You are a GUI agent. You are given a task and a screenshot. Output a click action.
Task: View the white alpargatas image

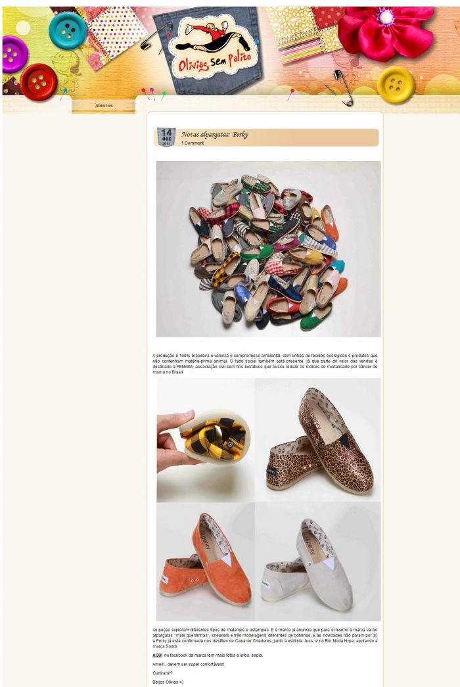(318, 561)
